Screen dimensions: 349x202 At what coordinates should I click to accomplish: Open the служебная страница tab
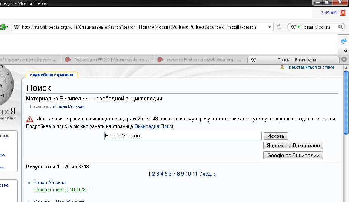point(52,75)
